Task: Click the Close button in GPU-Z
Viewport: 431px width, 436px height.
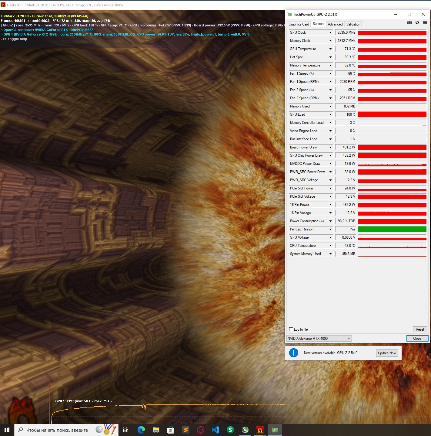Action: [x=417, y=339]
